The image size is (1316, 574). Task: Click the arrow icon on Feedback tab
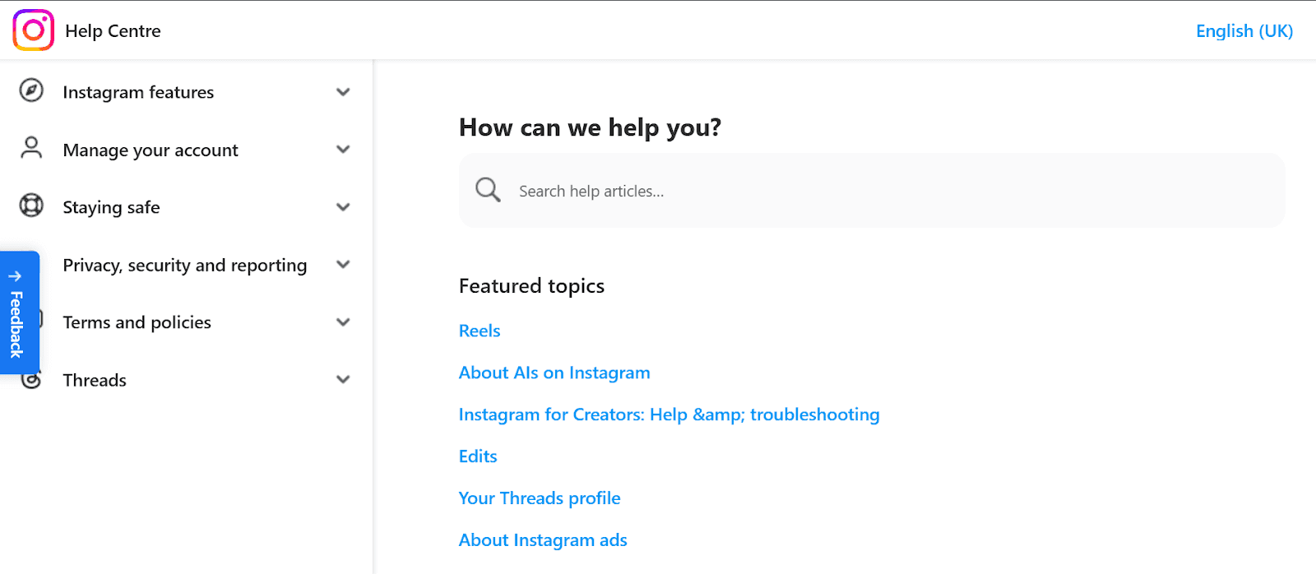15,276
